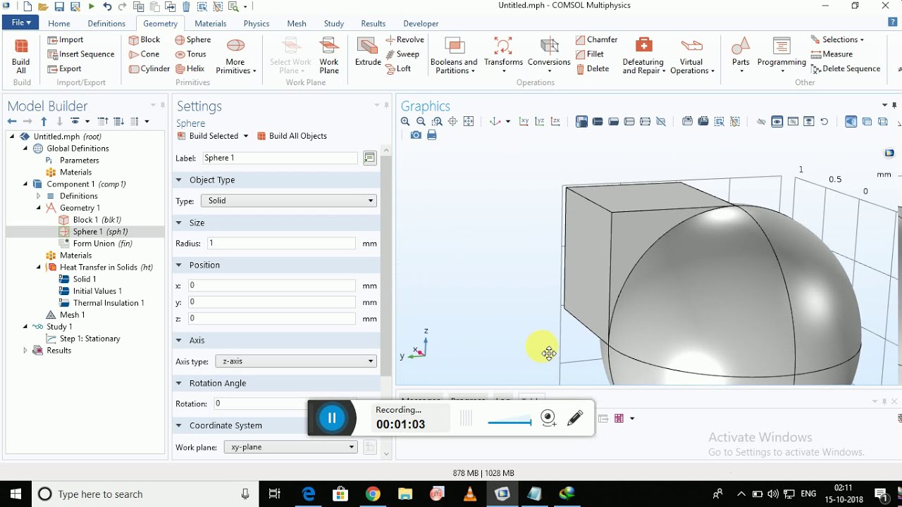Zoom in using Graphics toolbar

coord(405,122)
